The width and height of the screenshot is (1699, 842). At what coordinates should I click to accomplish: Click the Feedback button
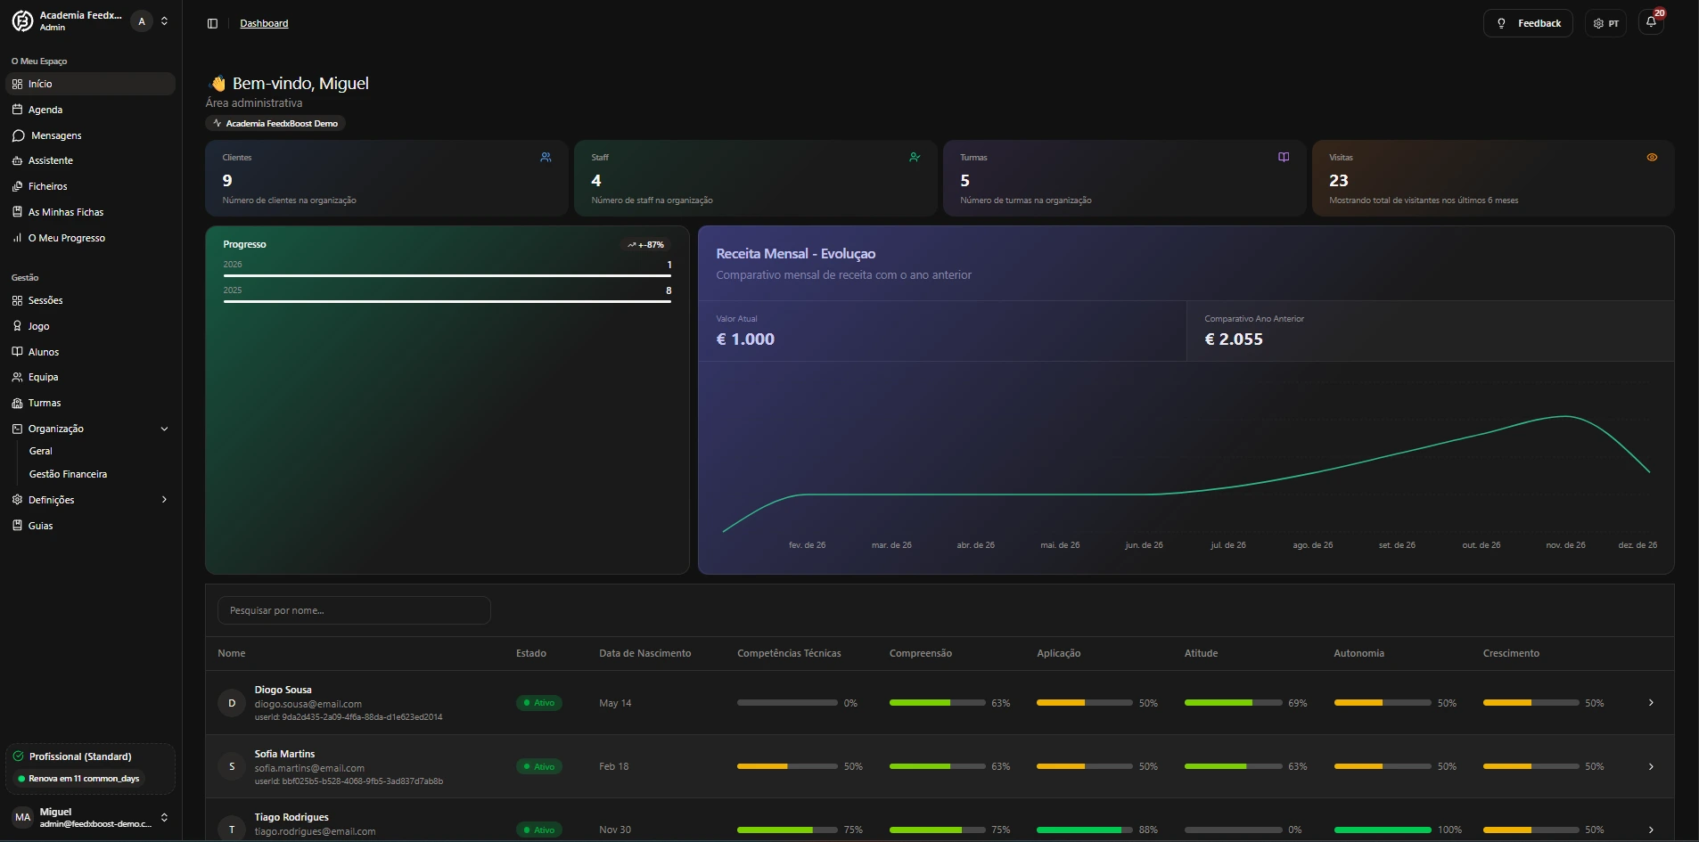point(1529,22)
